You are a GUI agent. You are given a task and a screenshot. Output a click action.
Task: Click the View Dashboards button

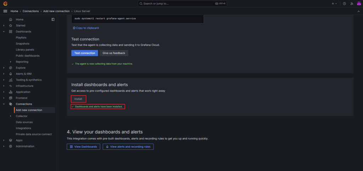click(x=83, y=147)
